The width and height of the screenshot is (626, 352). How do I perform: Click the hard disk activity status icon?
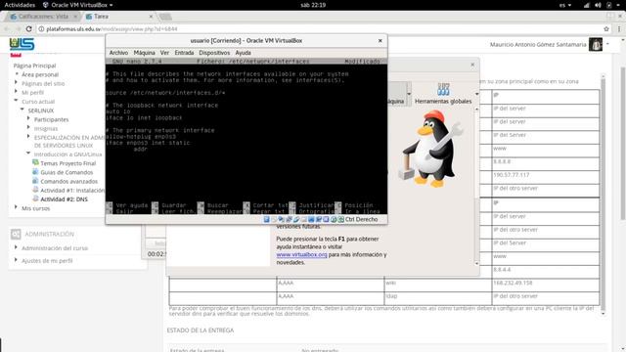(266, 219)
